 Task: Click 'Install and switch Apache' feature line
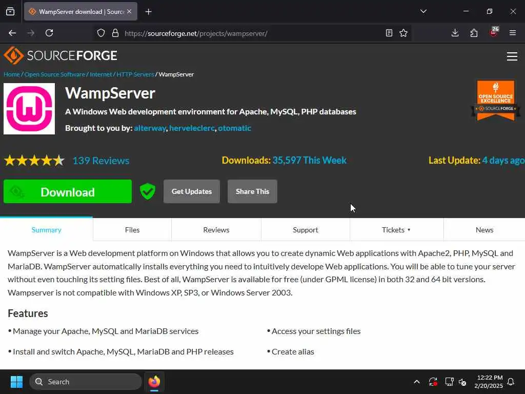(x=123, y=352)
